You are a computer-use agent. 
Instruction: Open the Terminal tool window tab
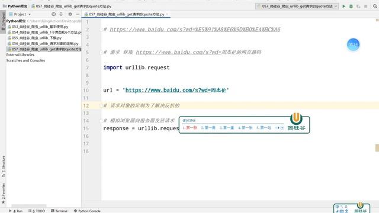(x=59, y=211)
